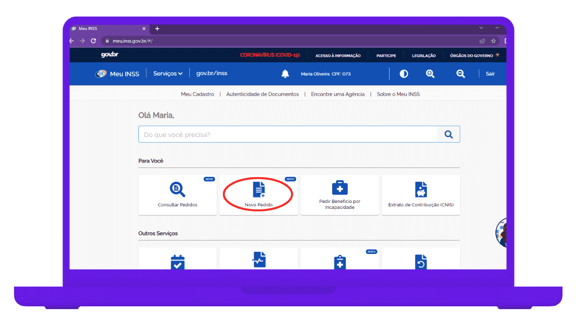Click the Encontre uma Agência link
The height and width of the screenshot is (324, 576).
(x=338, y=94)
